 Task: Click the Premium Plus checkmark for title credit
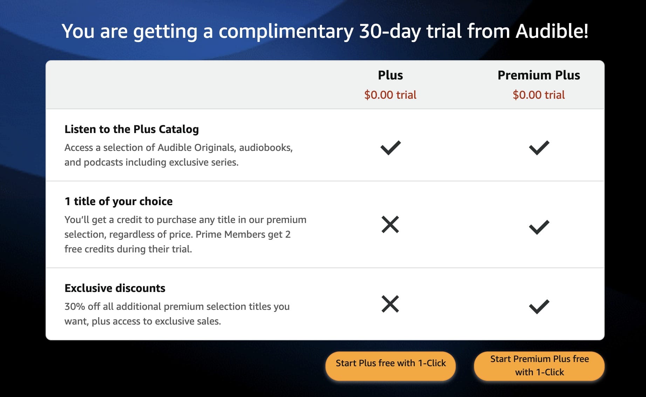click(x=538, y=228)
